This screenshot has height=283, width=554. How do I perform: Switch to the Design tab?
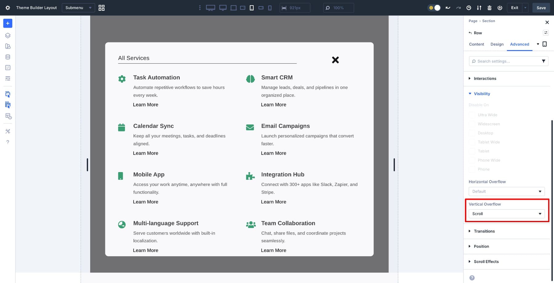point(497,44)
